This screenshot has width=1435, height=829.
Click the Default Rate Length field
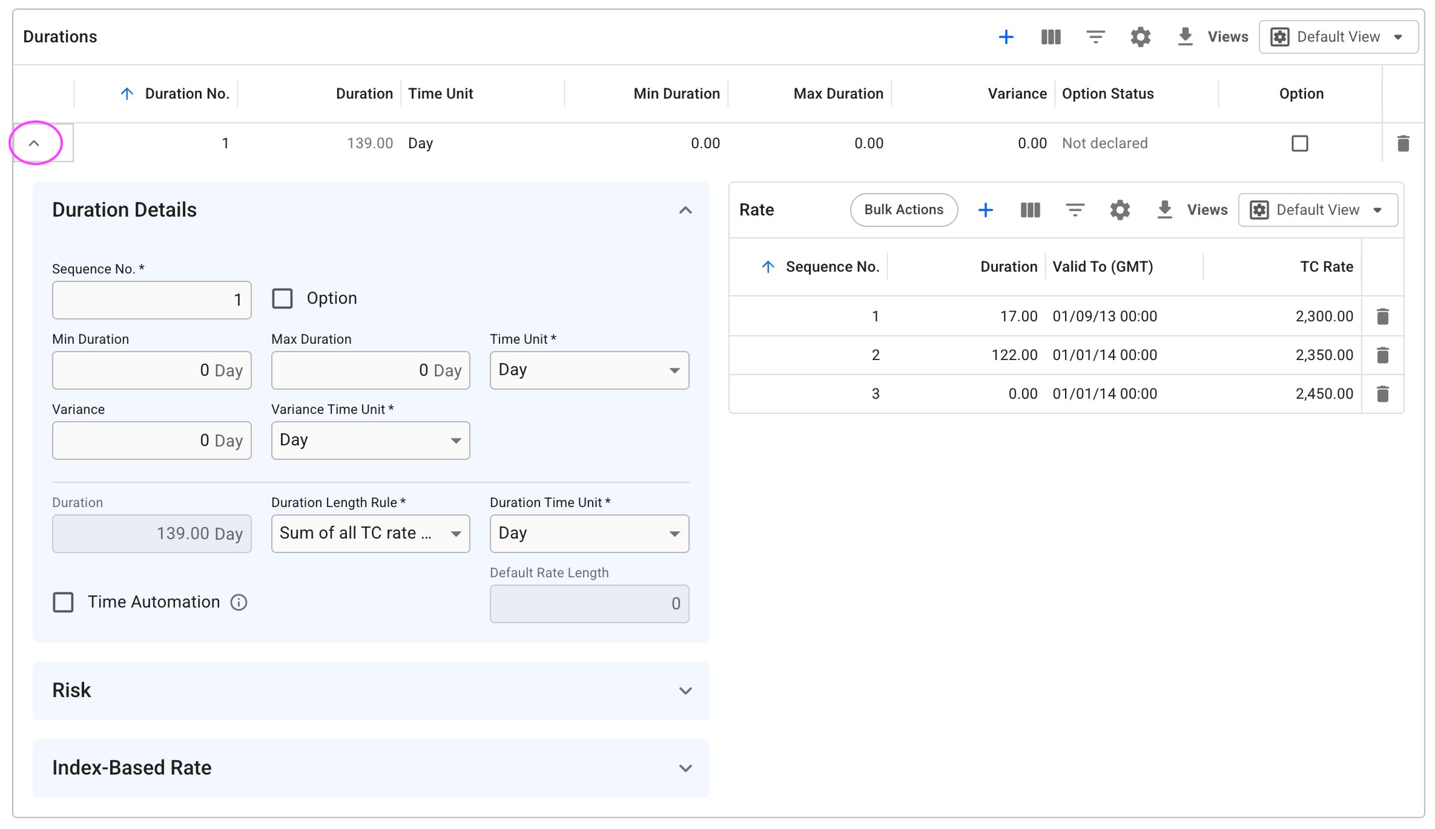[x=589, y=604]
